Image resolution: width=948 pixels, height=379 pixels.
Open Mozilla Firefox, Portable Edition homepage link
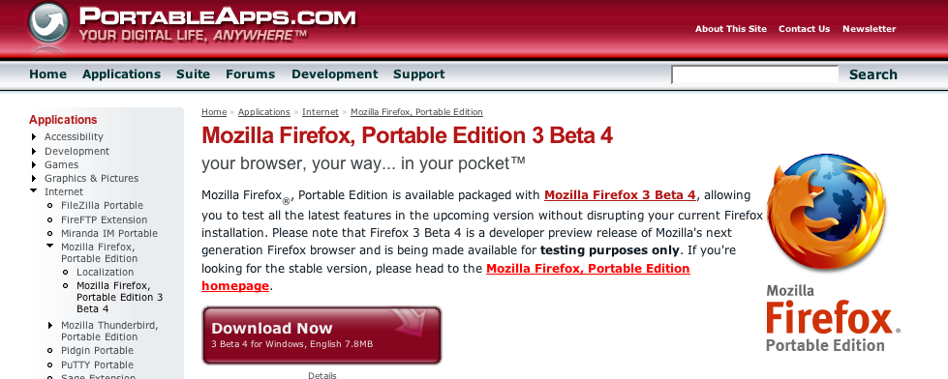click(x=445, y=277)
